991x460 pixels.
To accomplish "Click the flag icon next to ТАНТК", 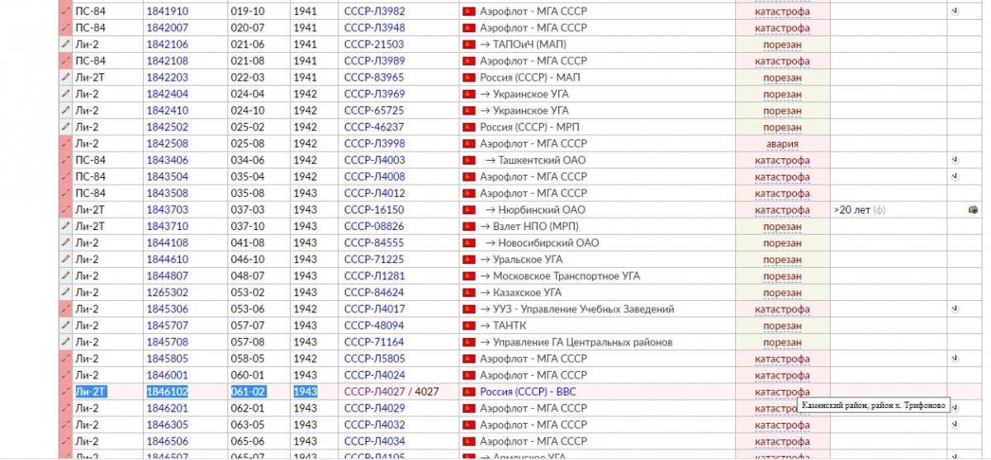I will (x=470, y=326).
